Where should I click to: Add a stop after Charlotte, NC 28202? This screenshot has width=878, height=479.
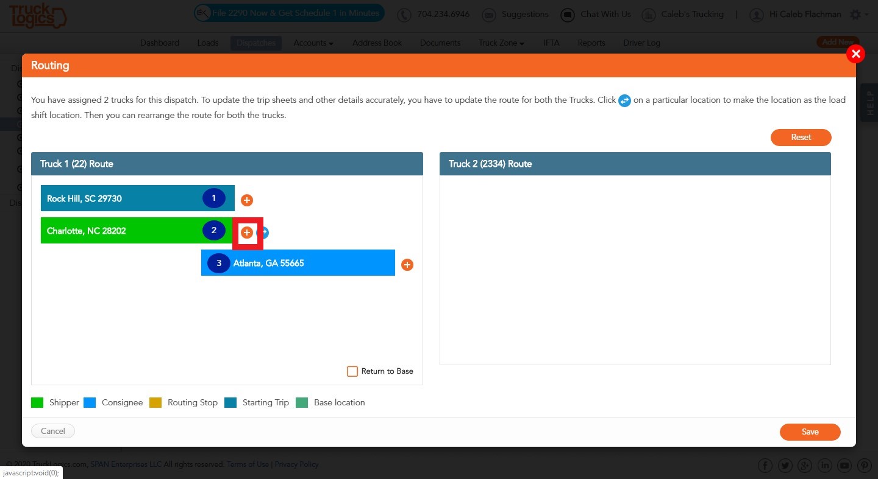point(247,233)
